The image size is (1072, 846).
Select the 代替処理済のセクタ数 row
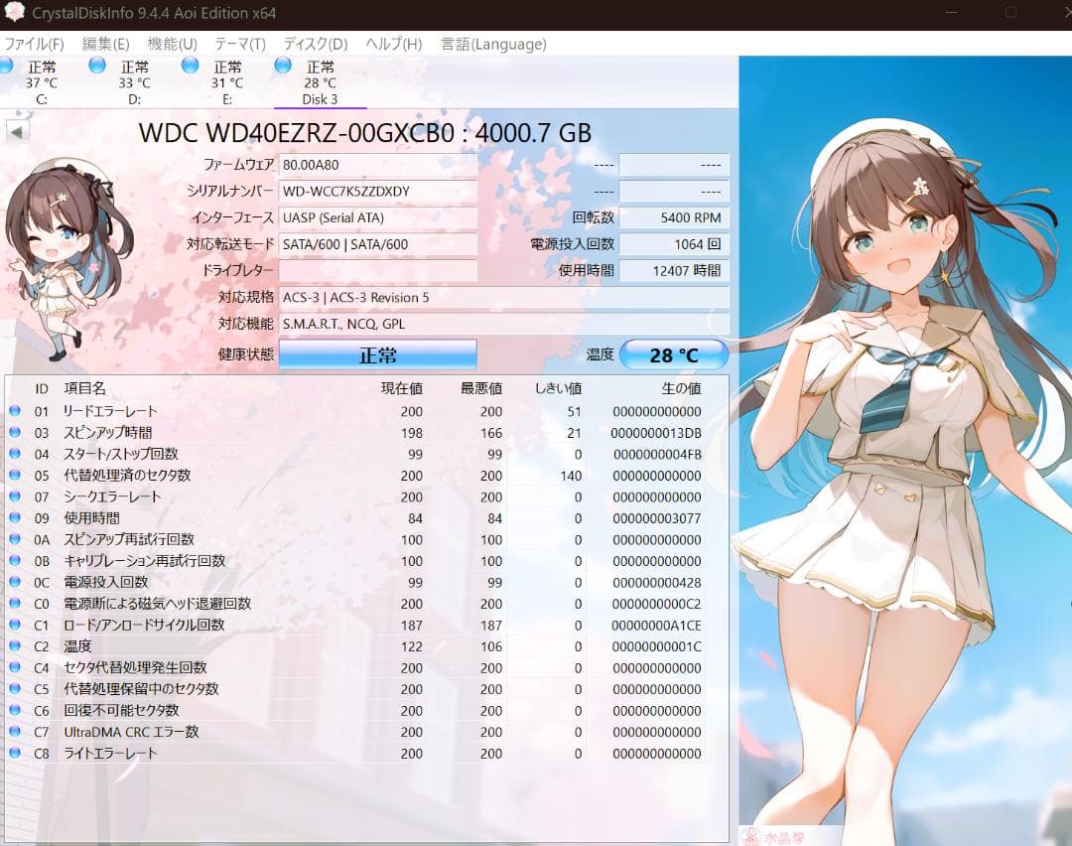127,476
